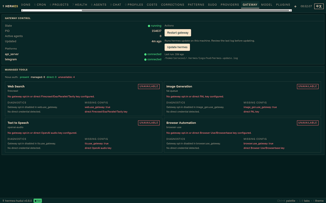
Task: Click the Web Search UNAVAILABLE badge
Action: point(149,86)
